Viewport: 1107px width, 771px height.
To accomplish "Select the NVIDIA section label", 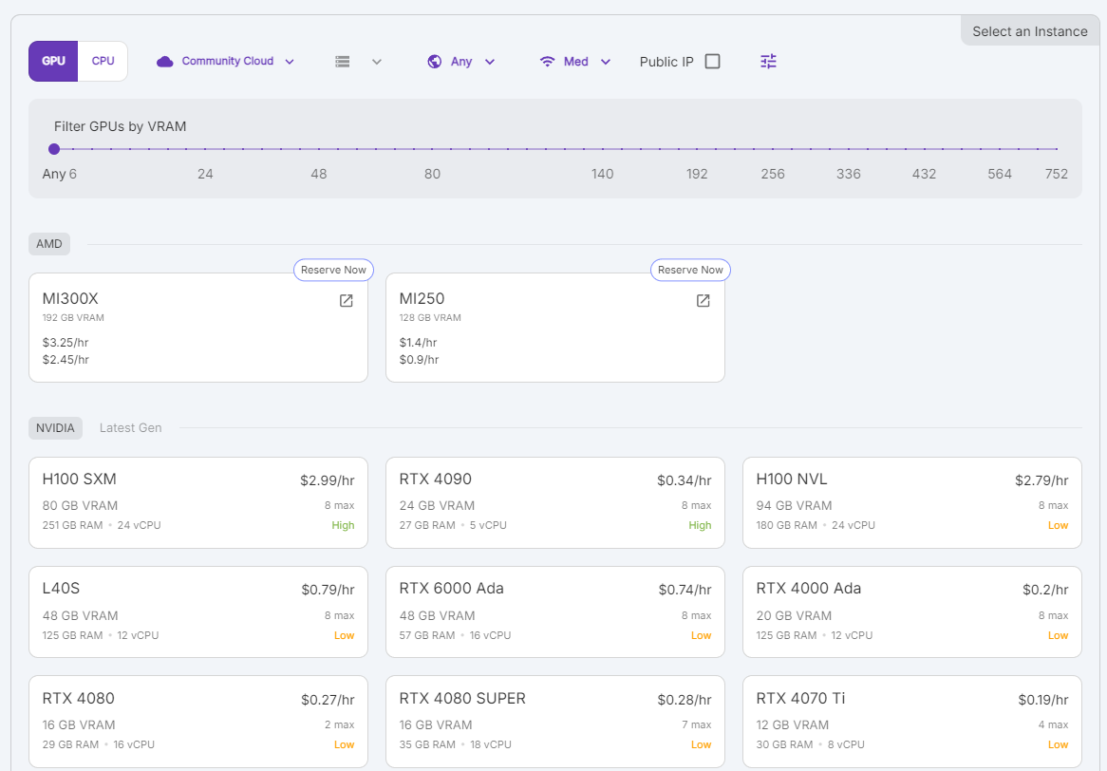I will [x=55, y=427].
